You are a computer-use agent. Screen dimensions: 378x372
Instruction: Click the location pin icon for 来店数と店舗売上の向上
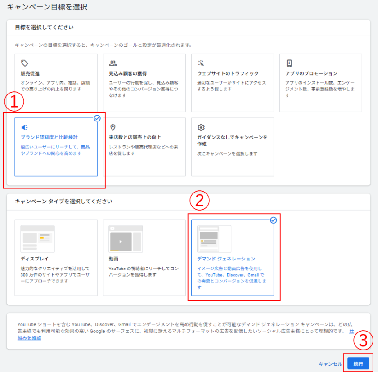coord(113,127)
